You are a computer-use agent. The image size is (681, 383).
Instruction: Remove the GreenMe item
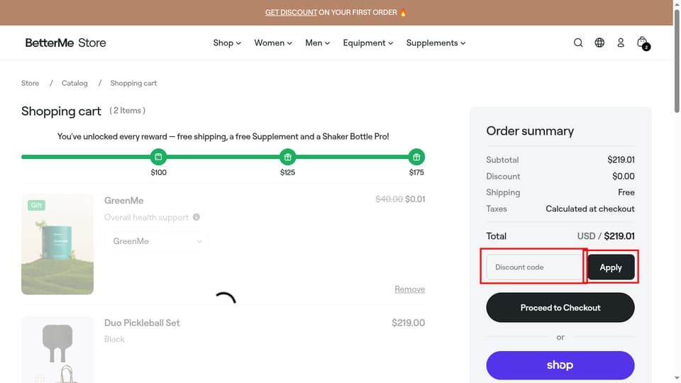[x=409, y=289]
